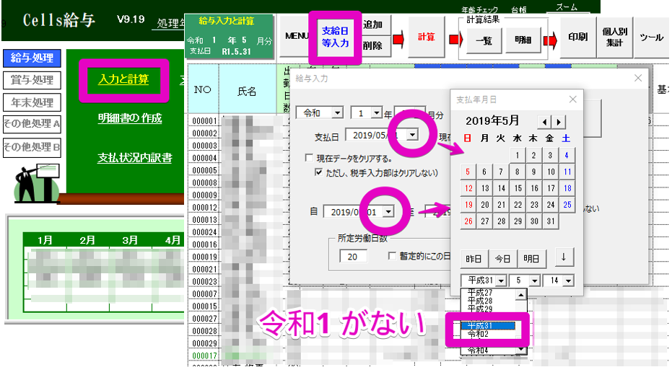This screenshot has height=367, width=672.
Task: Select 平成27 in the year list
Action: pyautogui.click(x=488, y=293)
